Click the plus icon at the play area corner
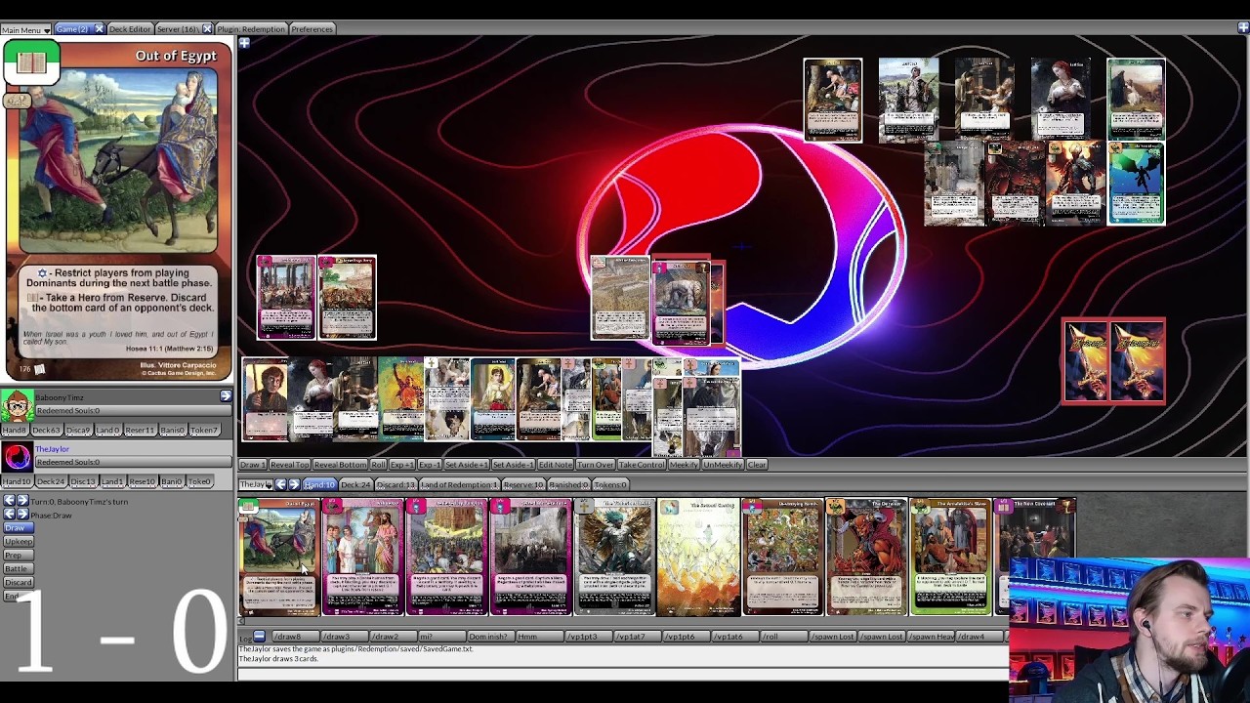The height and width of the screenshot is (703, 1250). (x=244, y=43)
